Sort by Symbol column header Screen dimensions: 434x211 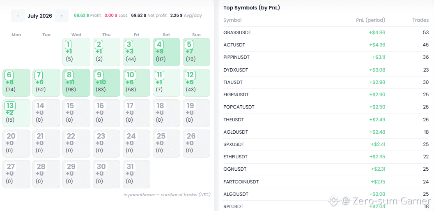tap(232, 20)
